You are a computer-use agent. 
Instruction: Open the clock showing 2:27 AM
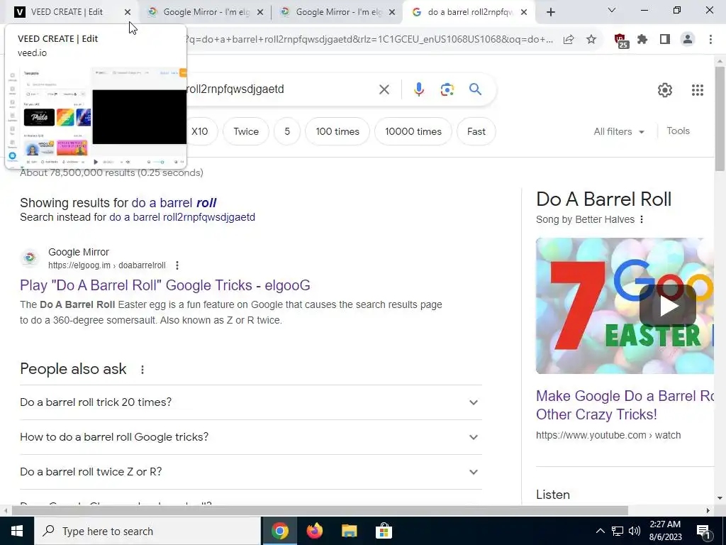pyautogui.click(x=665, y=531)
